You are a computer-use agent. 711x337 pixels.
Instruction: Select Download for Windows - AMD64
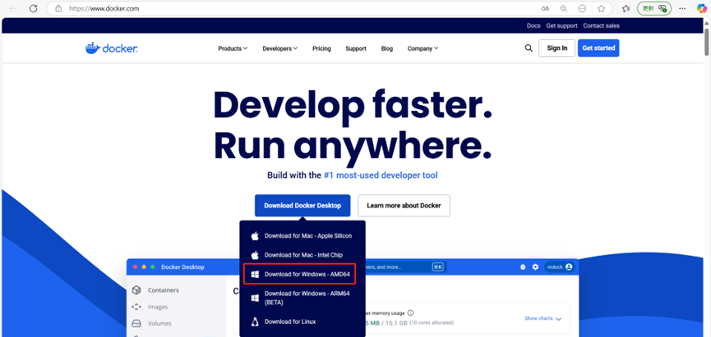pyautogui.click(x=300, y=274)
